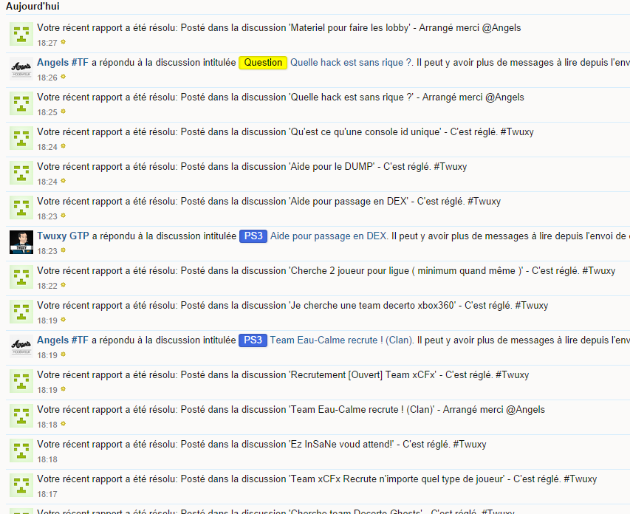Image resolution: width=630 pixels, height=514 pixels.
Task: Click text 'Qu'est ce qu'une console id unique' alert
Action: coord(366,131)
